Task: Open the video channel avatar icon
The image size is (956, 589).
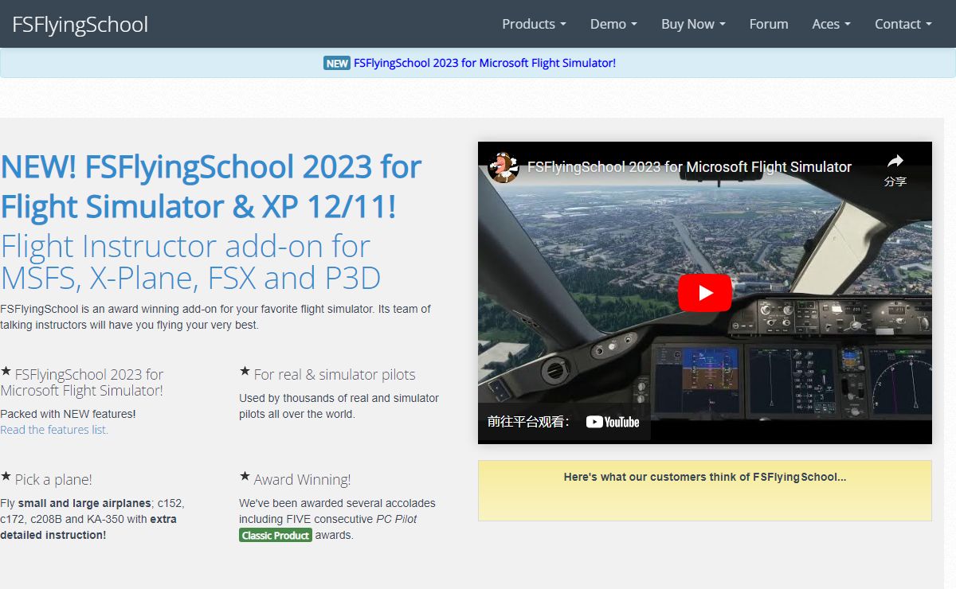Action: tap(503, 167)
